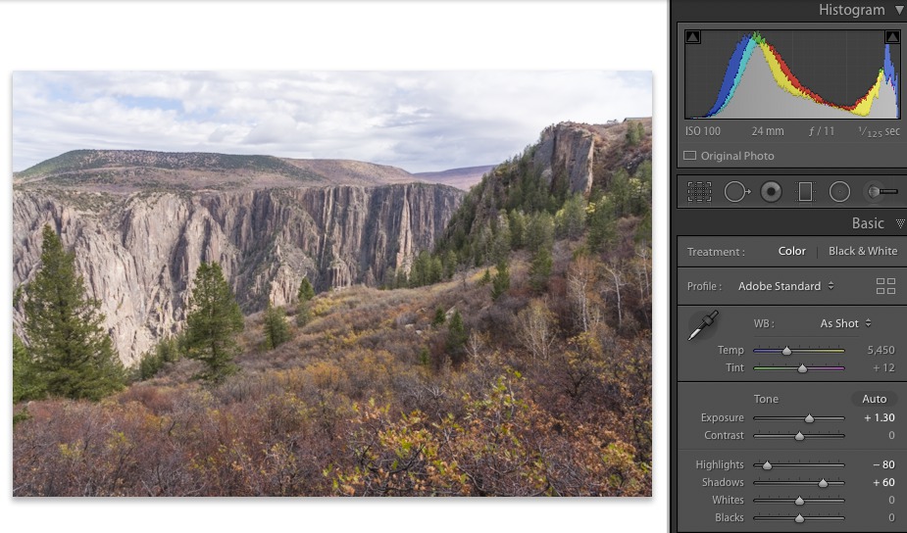
Task: Select the Radial Filter tool
Action: click(839, 191)
